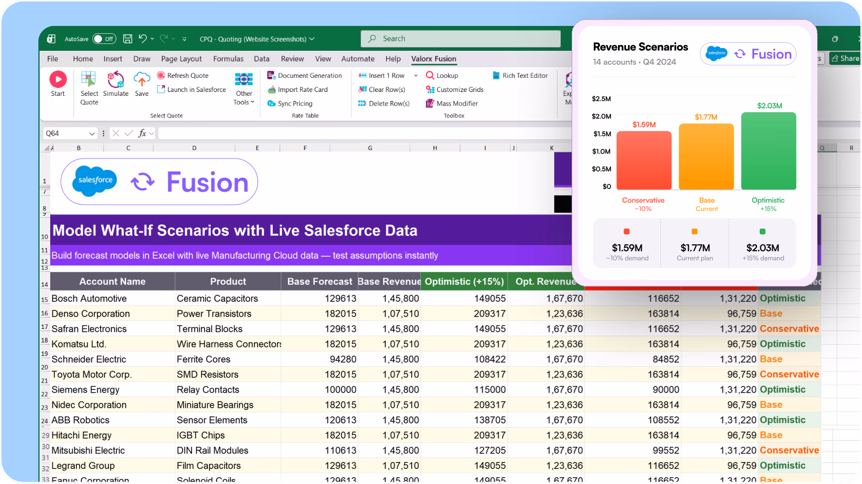862x484 pixels.
Task: Switch to the View tab
Action: (323, 59)
